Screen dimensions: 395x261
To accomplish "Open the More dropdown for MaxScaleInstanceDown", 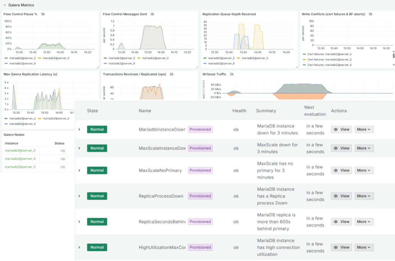I will tap(364, 148).
